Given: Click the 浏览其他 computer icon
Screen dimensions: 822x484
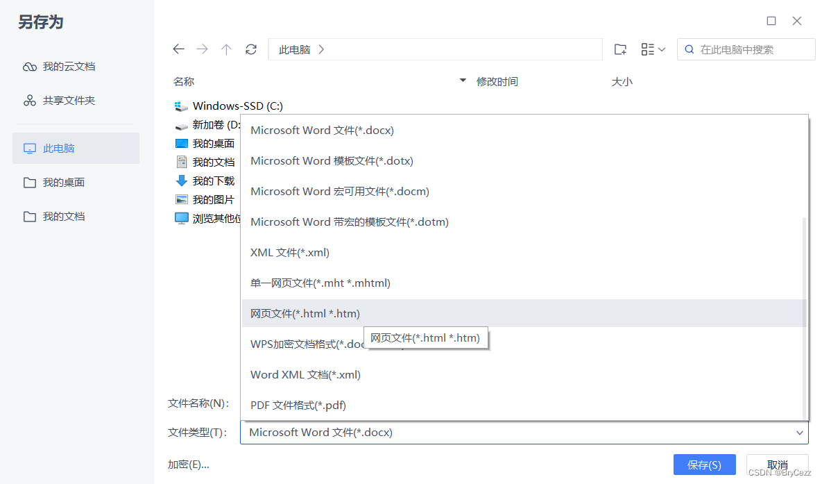Looking at the screenshot, I should point(181,218).
